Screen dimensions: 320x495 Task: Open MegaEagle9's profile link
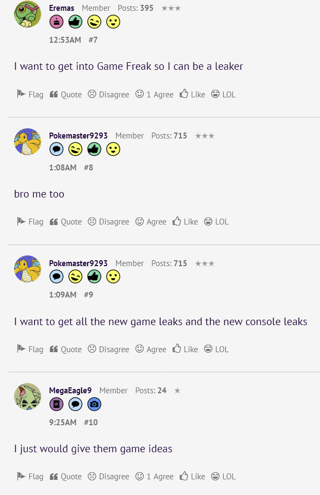[70, 391]
